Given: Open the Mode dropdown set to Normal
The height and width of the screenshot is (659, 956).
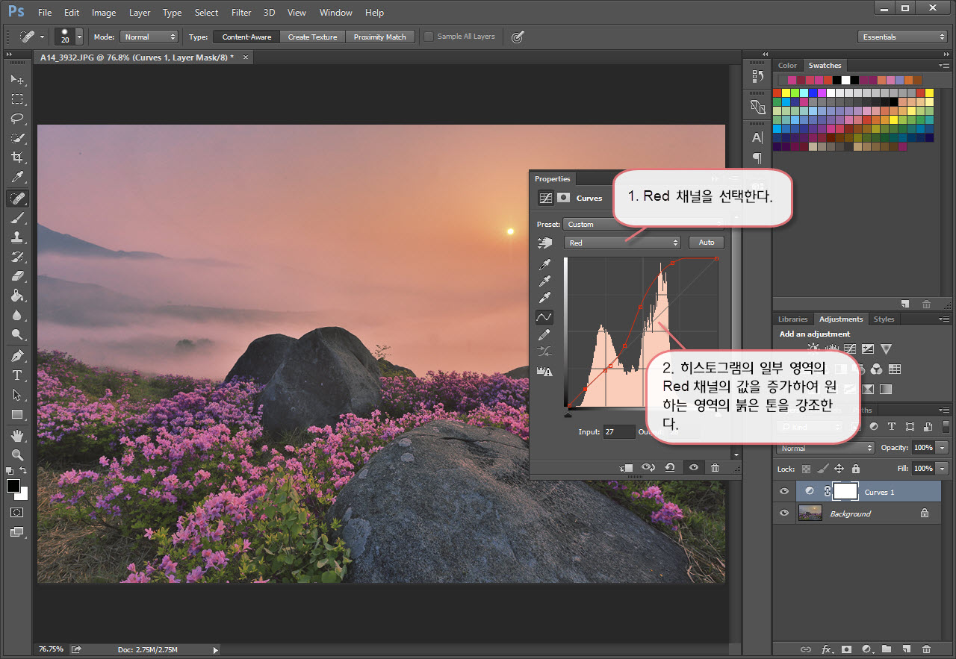Looking at the screenshot, I should click(149, 37).
